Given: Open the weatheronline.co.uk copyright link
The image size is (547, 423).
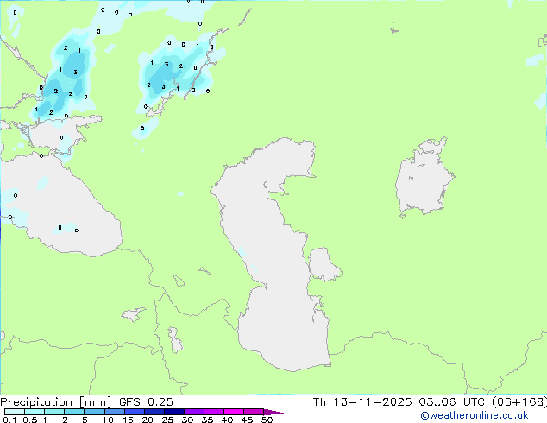Looking at the screenshot, I should [475, 415].
